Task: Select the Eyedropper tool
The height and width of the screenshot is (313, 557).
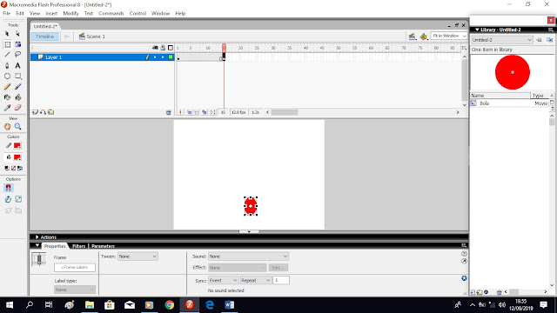Action: tap(7, 108)
